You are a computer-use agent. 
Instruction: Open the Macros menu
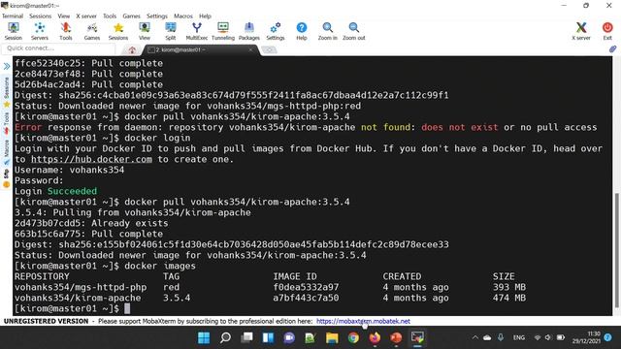point(183,16)
